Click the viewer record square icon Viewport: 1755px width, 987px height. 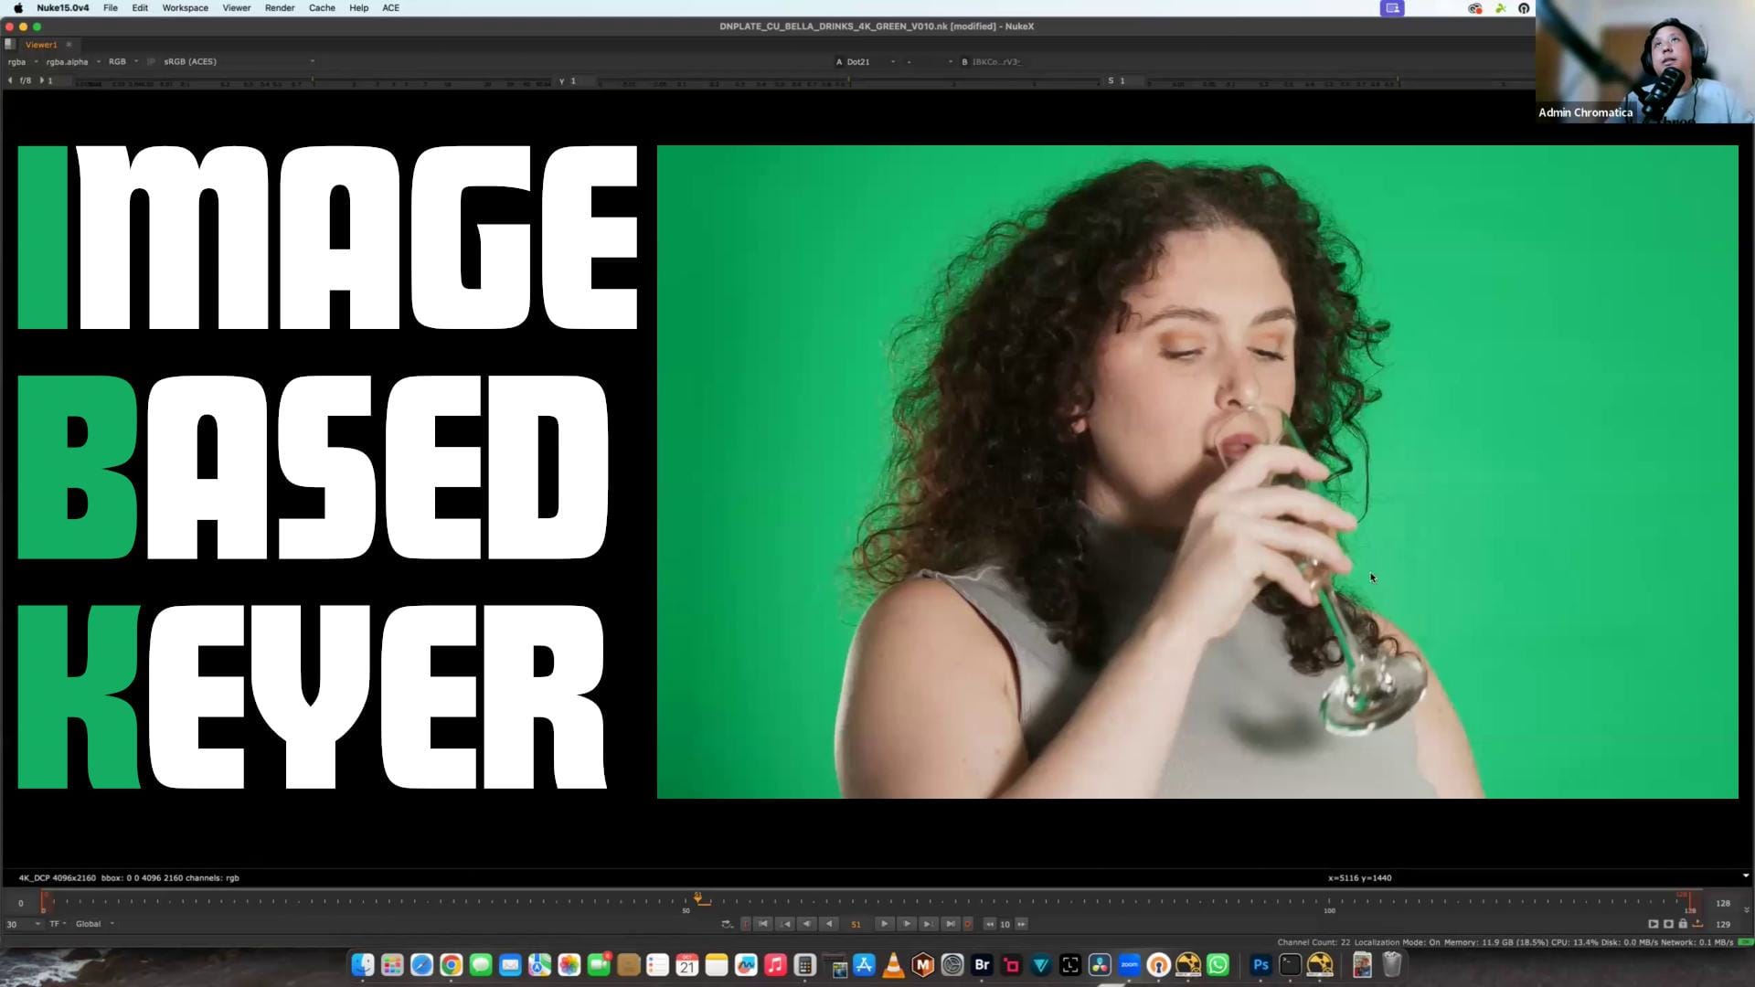pyautogui.click(x=1668, y=924)
